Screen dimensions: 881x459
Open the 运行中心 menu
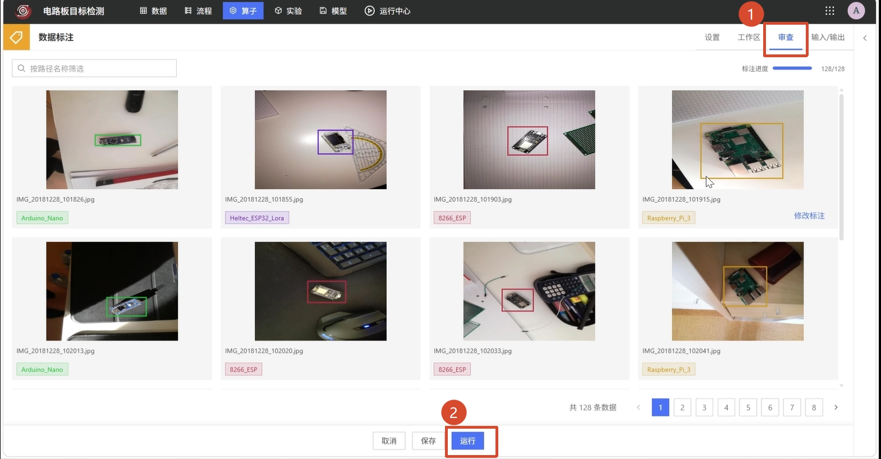click(388, 11)
